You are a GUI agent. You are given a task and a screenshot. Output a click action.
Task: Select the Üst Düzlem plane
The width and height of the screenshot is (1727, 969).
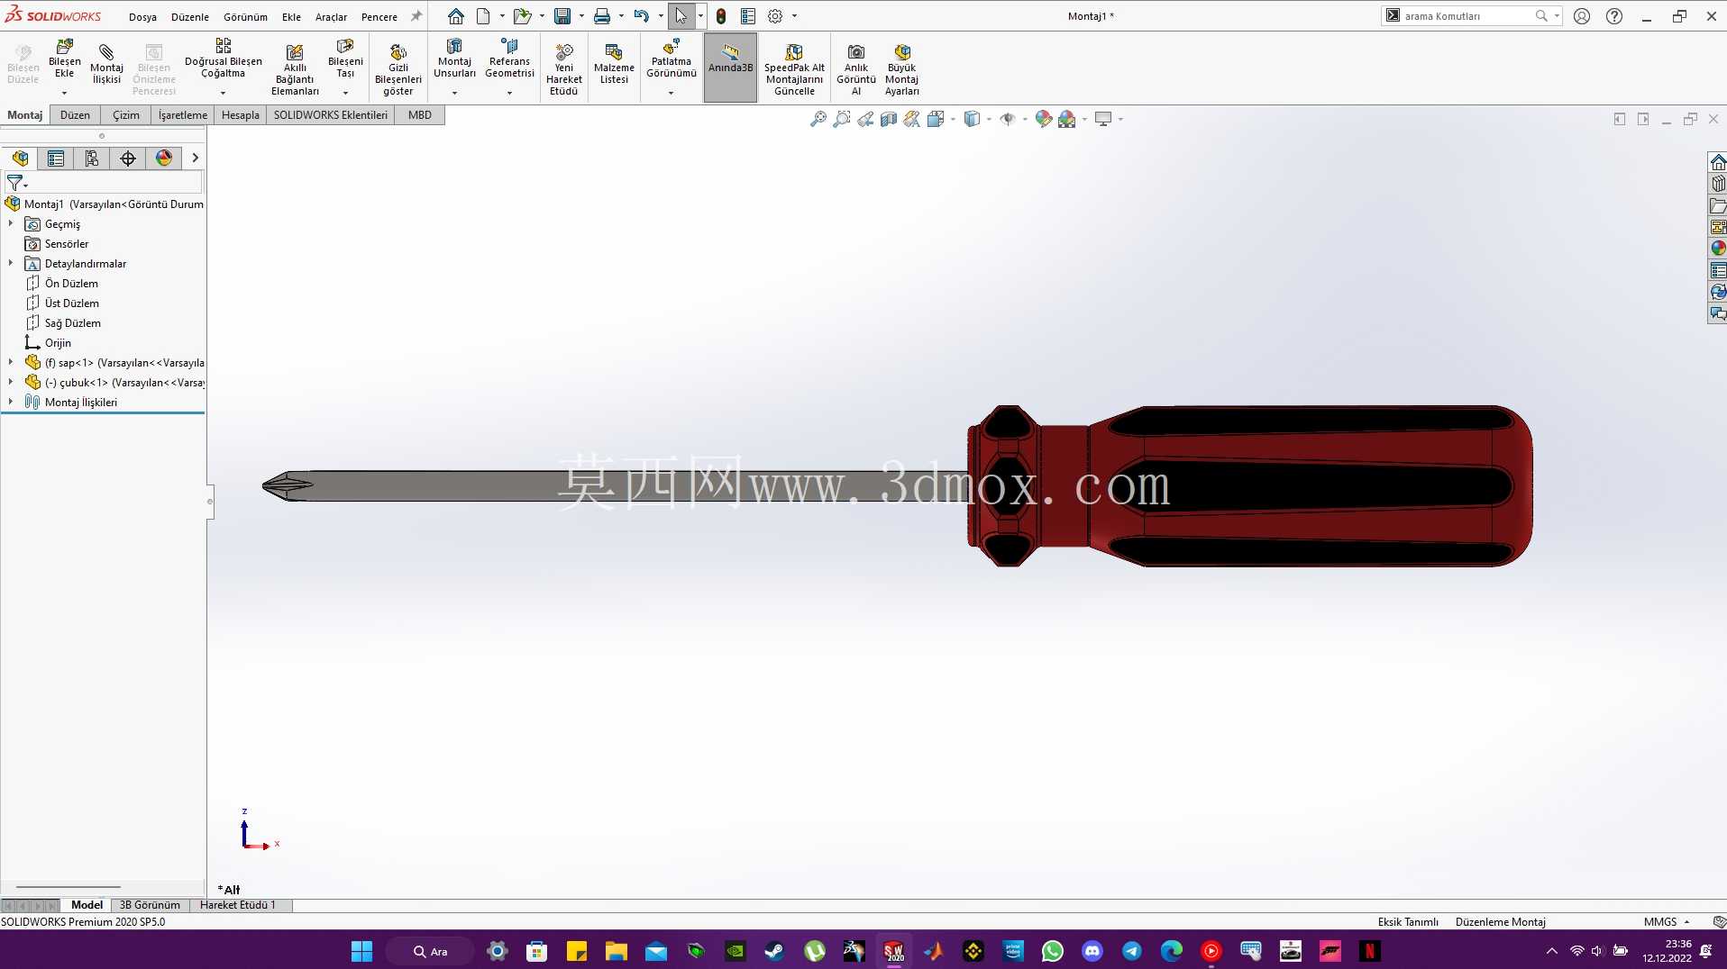coord(71,303)
